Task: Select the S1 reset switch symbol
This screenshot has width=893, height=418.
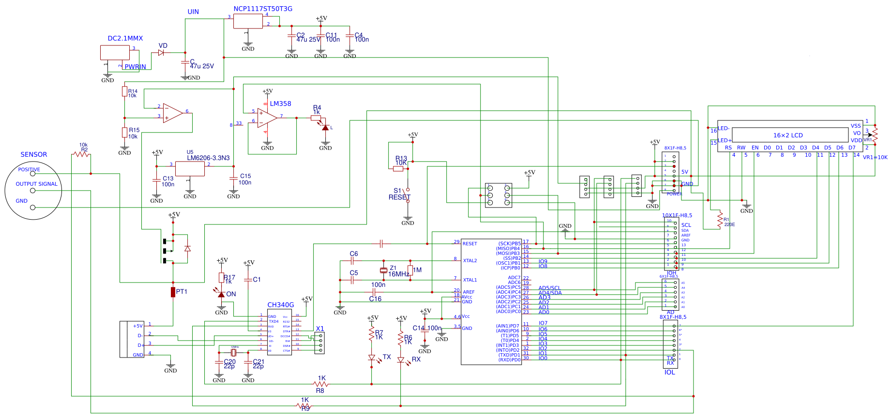Action: coord(408,194)
